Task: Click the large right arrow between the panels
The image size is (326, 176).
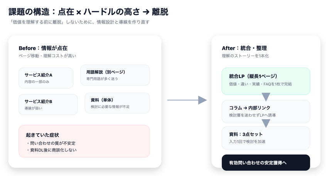Action: pos(187,100)
